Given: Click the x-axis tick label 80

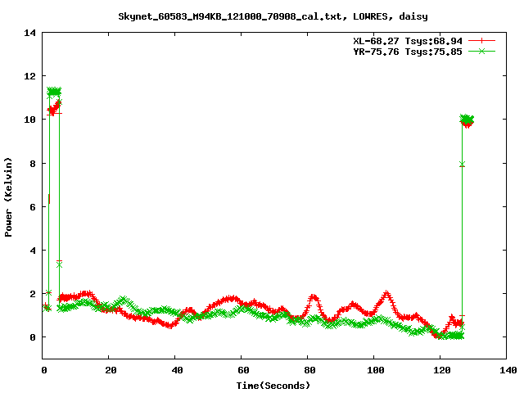Looking at the screenshot, I should tap(309, 370).
